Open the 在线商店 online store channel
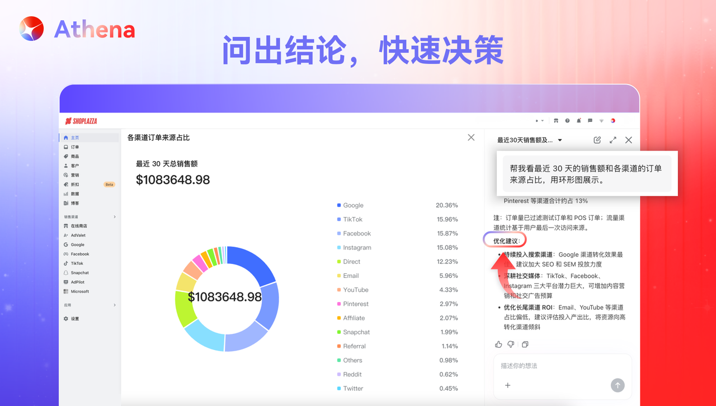Image resolution: width=716 pixels, height=406 pixels. tap(89, 226)
